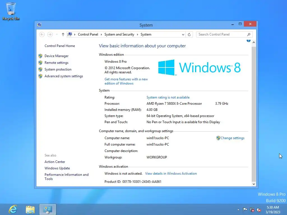The width and height of the screenshot is (287, 215).
Task: Click the shield icon beside Remote settings
Action: pos(40,63)
